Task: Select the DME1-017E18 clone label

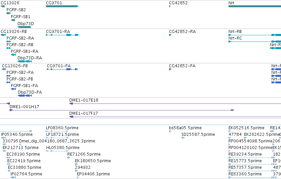Action: tap(84, 100)
